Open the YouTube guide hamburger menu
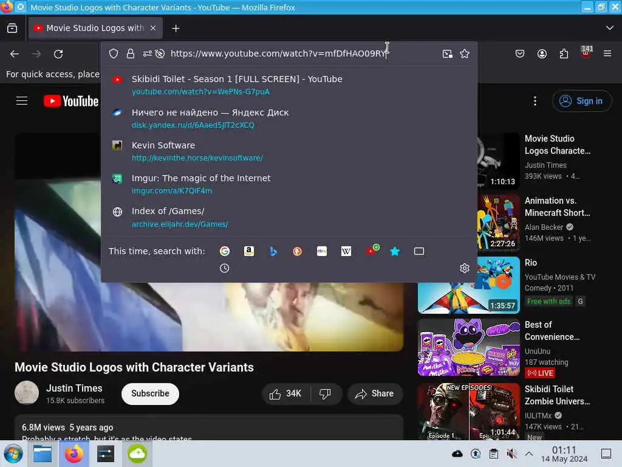The image size is (622, 467). (22, 101)
